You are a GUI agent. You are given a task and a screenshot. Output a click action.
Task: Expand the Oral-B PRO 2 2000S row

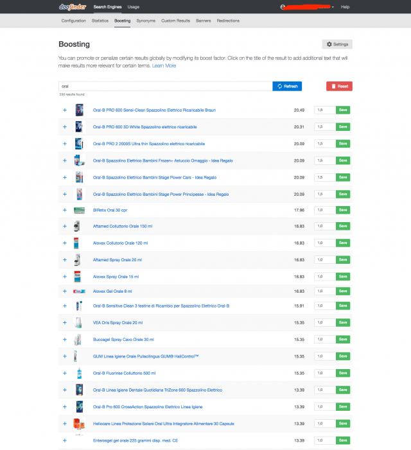tap(65, 144)
